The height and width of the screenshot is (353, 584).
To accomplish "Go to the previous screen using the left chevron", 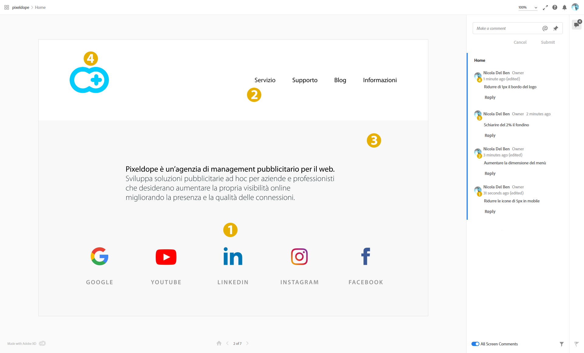I will click(x=227, y=343).
